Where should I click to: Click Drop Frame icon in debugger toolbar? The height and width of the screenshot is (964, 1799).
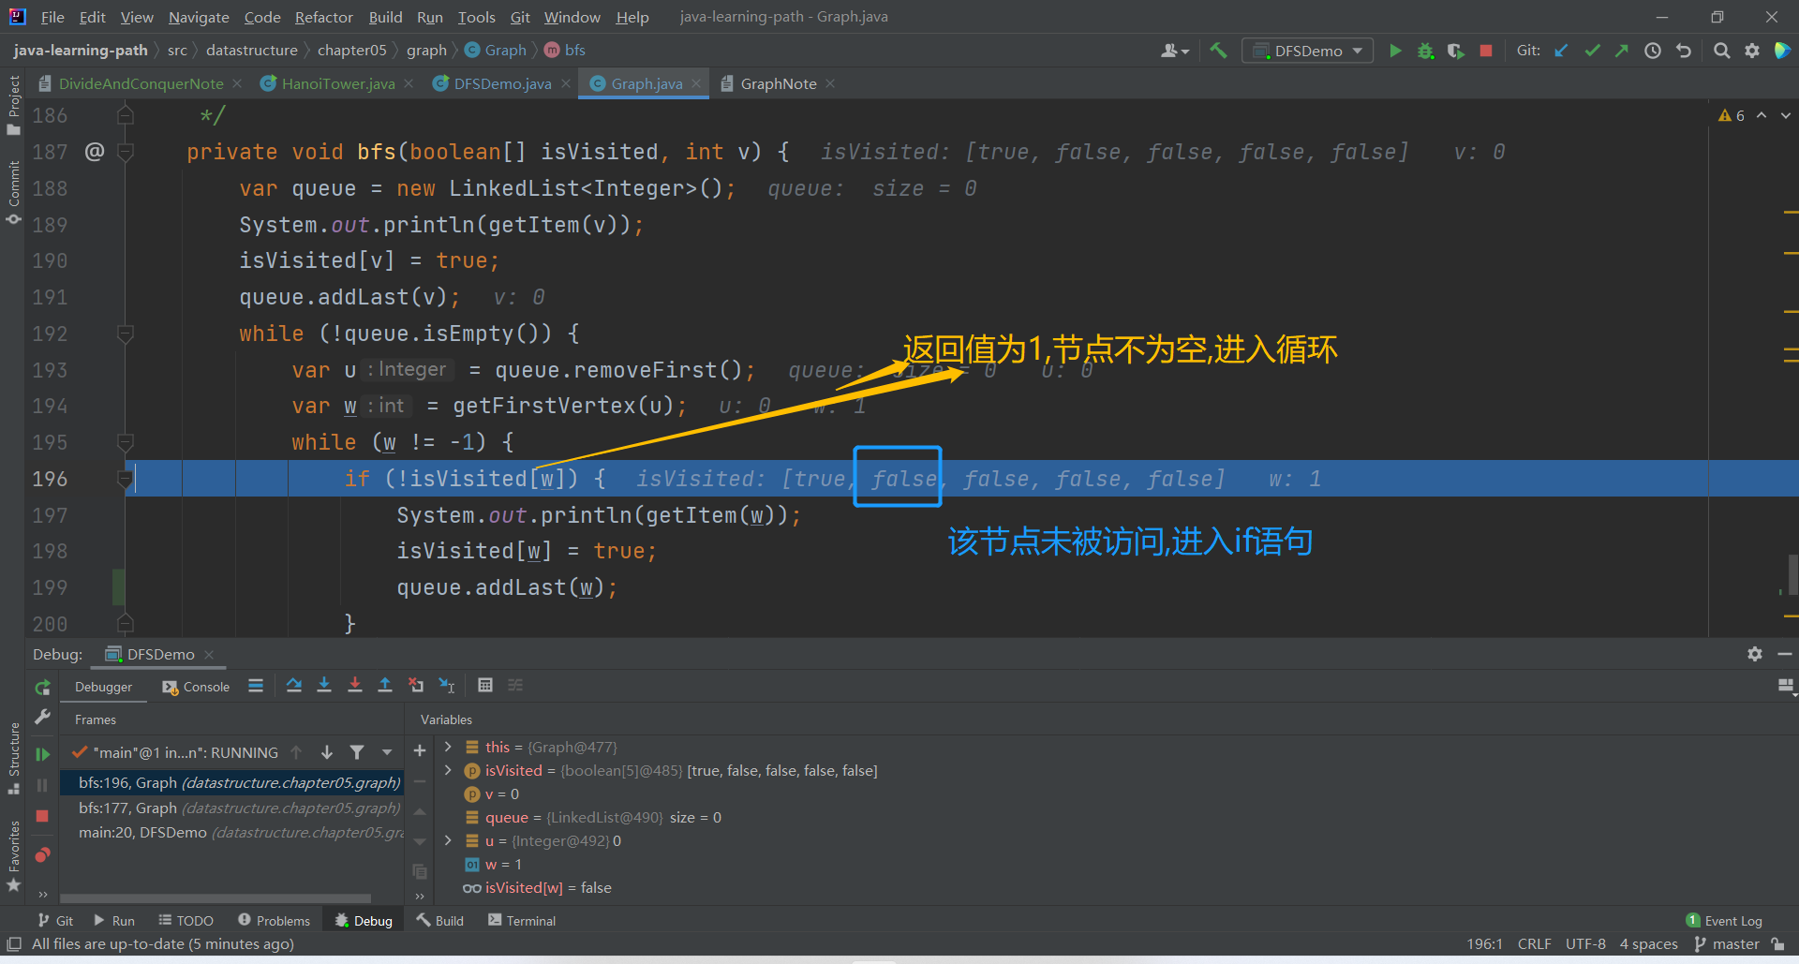click(416, 686)
